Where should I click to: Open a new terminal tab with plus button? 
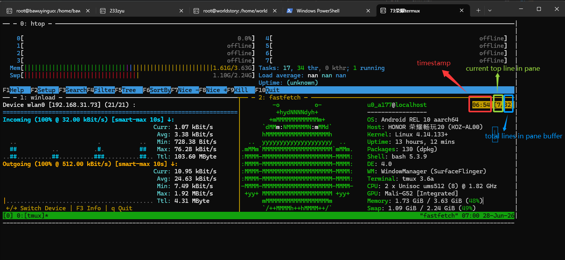pyautogui.click(x=478, y=10)
